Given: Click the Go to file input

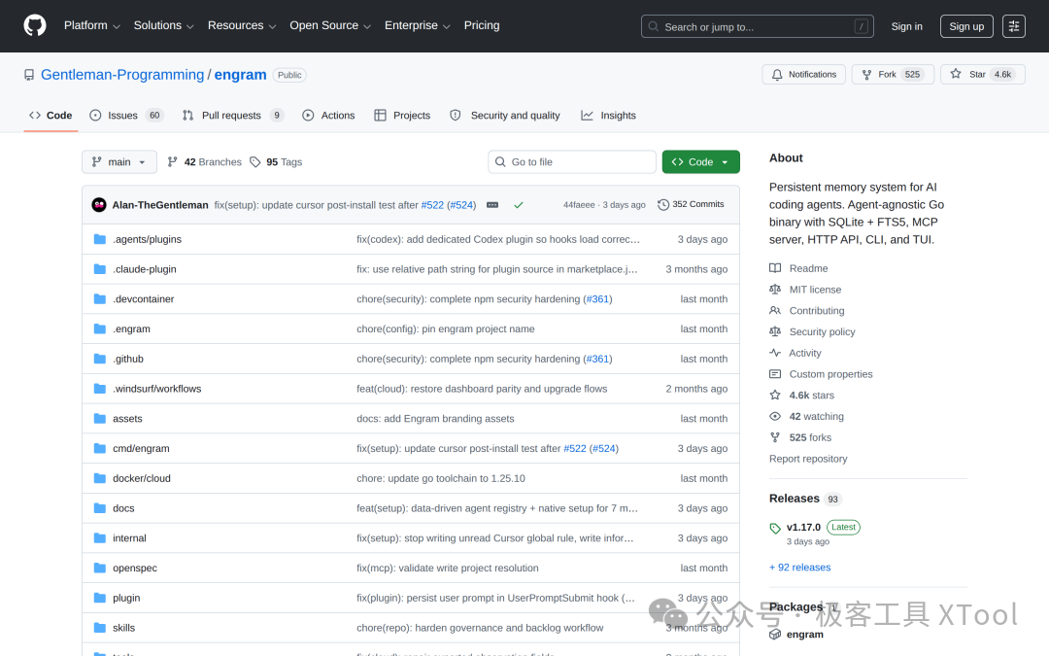Looking at the screenshot, I should pyautogui.click(x=572, y=162).
